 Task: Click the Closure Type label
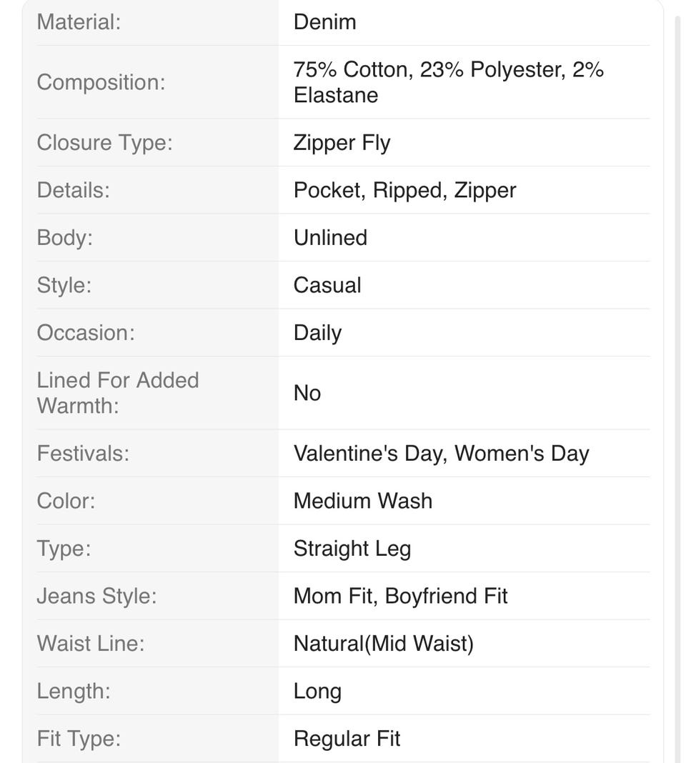pos(104,142)
